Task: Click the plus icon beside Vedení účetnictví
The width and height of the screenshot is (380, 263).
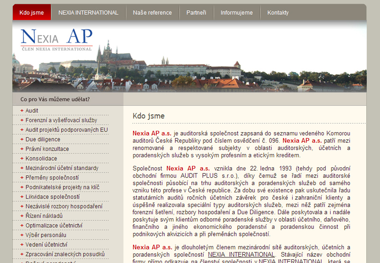Action: click(x=22, y=245)
